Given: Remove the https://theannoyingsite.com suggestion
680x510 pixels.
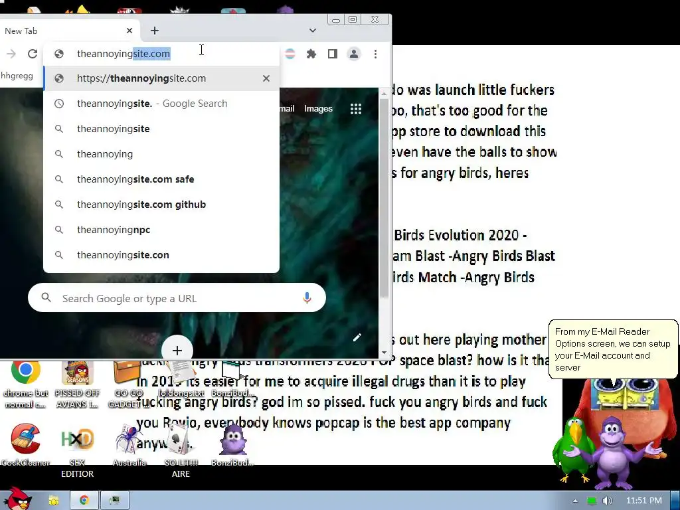Looking at the screenshot, I should coord(266,78).
